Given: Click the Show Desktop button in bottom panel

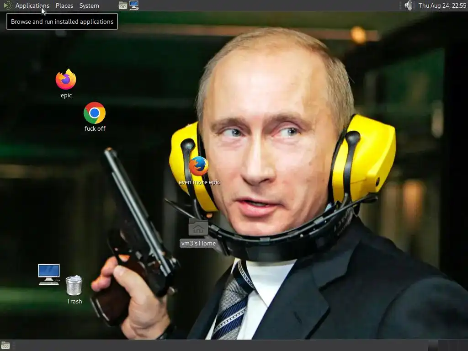Looking at the screenshot, I should click(x=5, y=346).
